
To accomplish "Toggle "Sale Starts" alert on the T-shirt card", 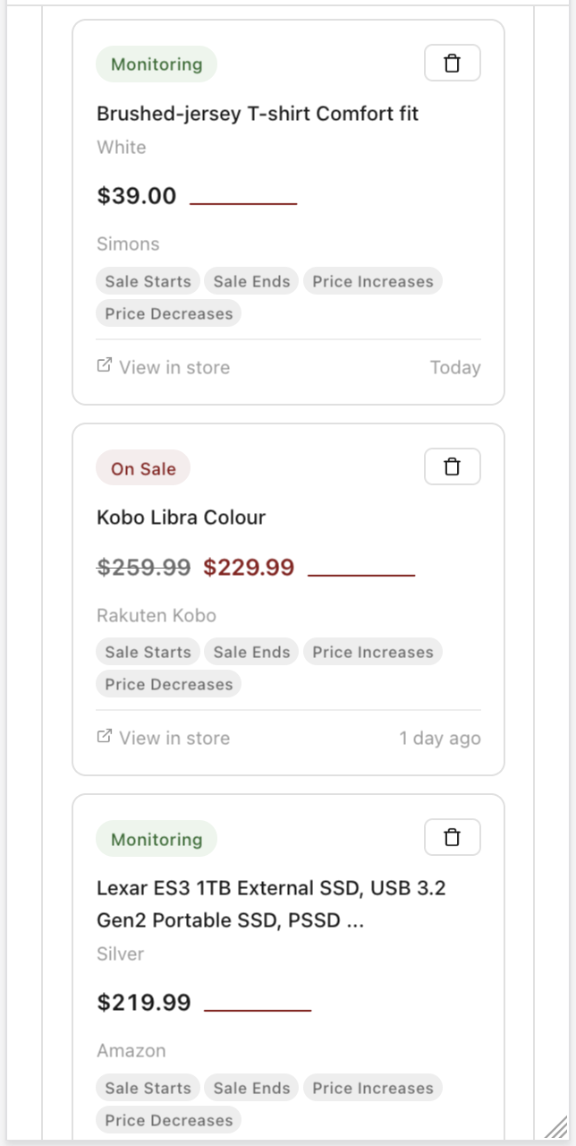I will (x=147, y=280).
